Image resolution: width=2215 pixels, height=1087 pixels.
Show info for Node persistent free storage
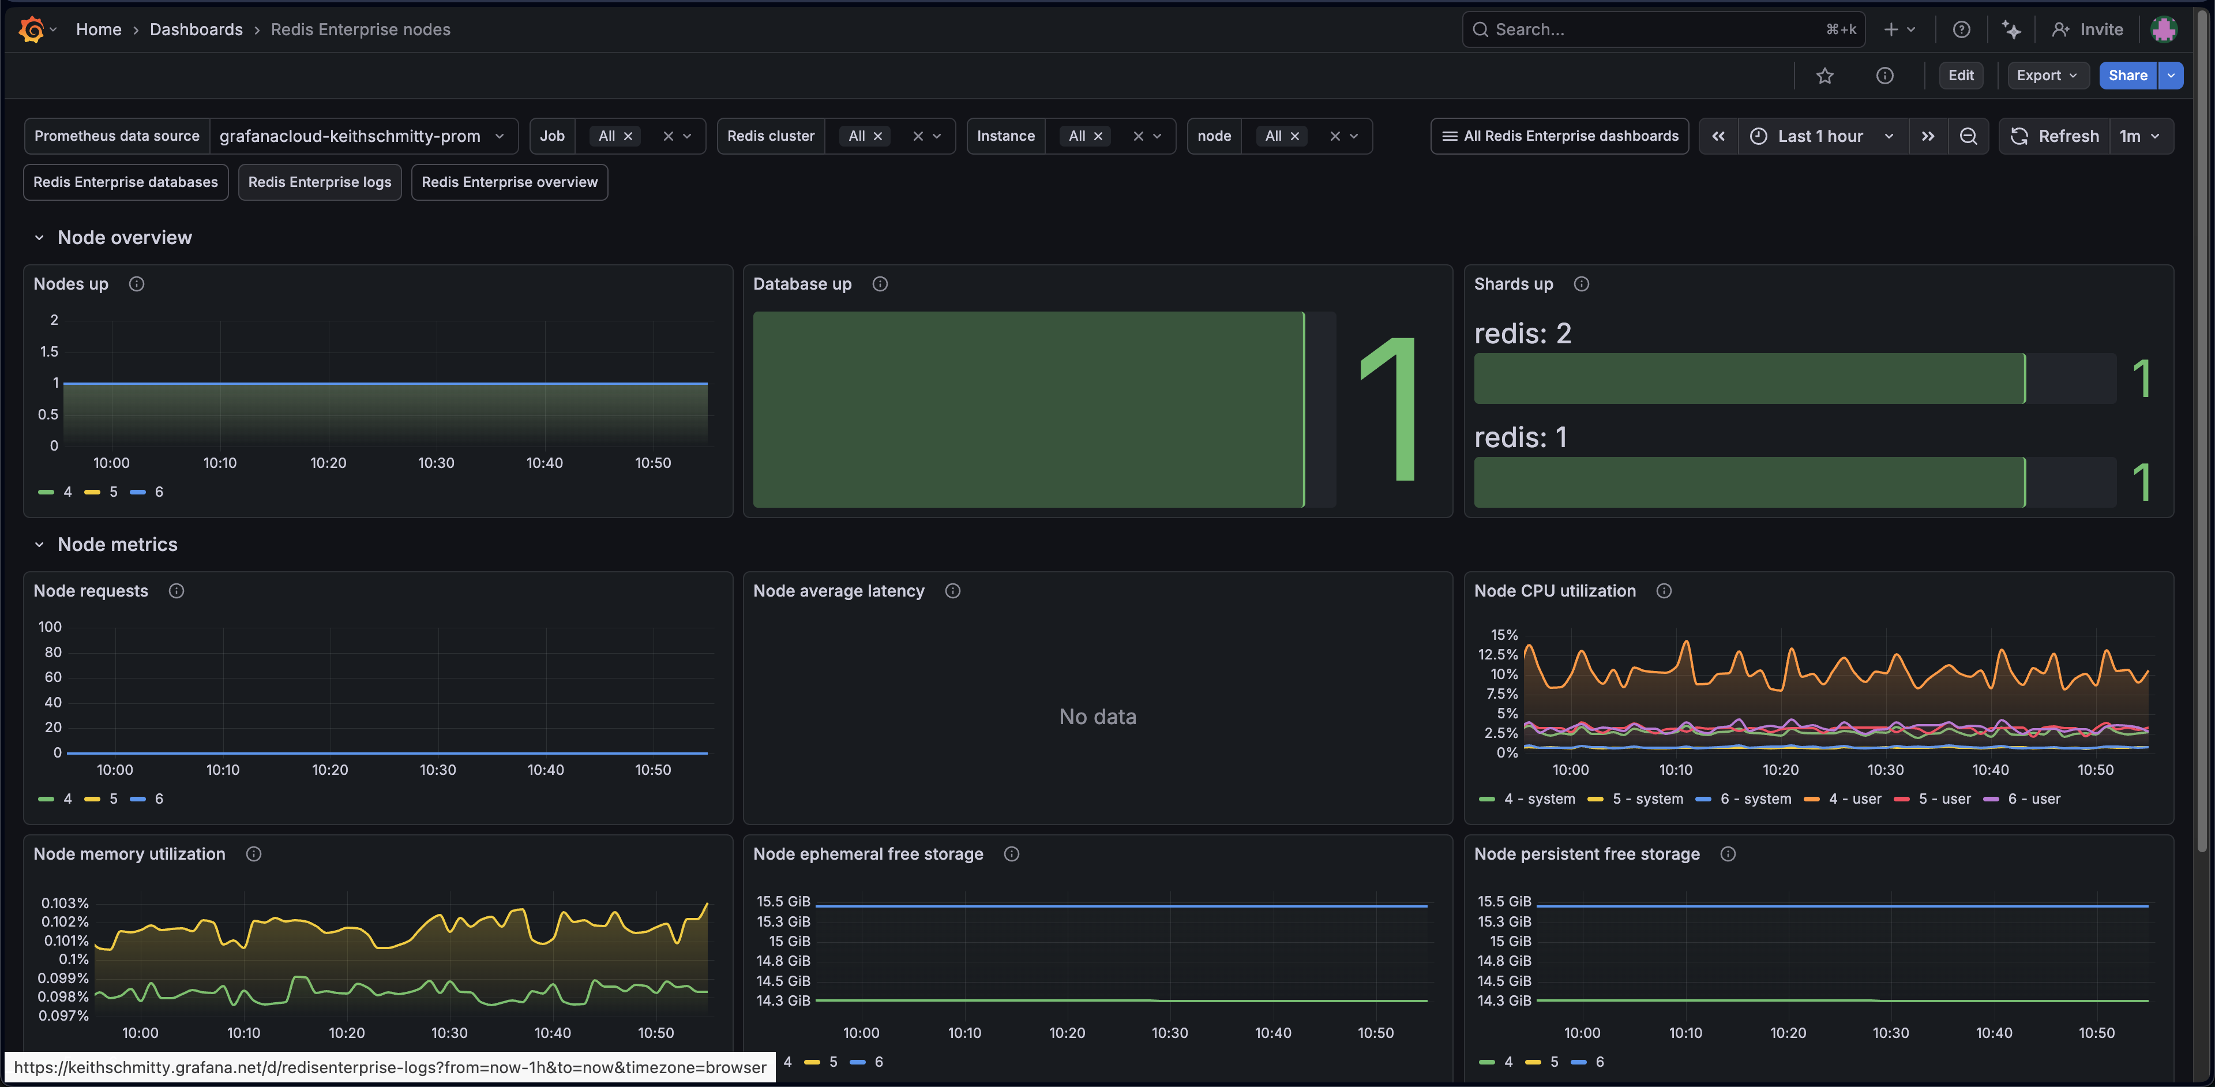pyautogui.click(x=1728, y=854)
